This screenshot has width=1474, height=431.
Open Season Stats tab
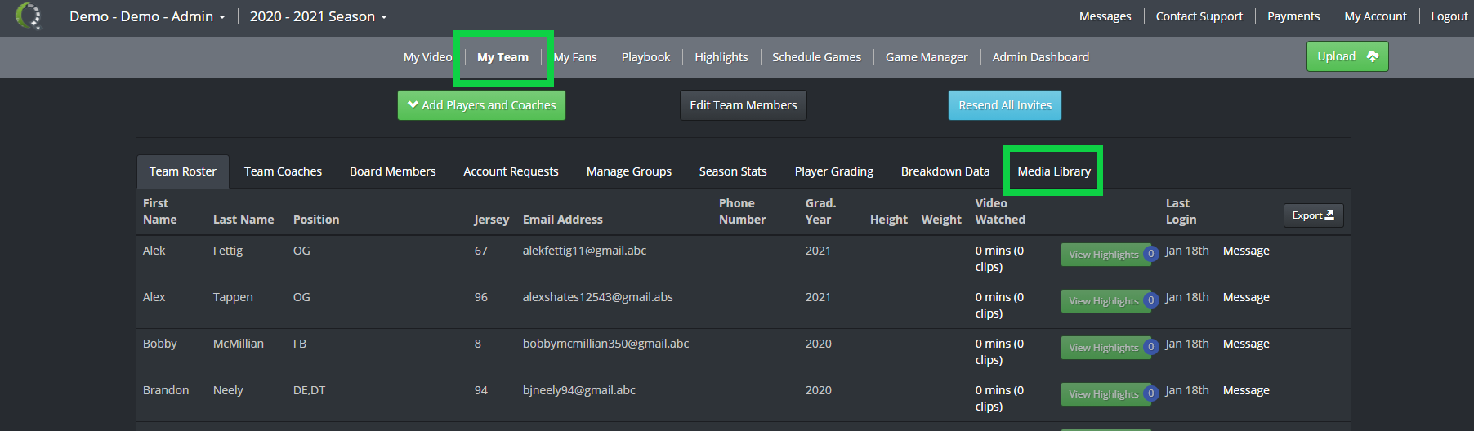[733, 171]
